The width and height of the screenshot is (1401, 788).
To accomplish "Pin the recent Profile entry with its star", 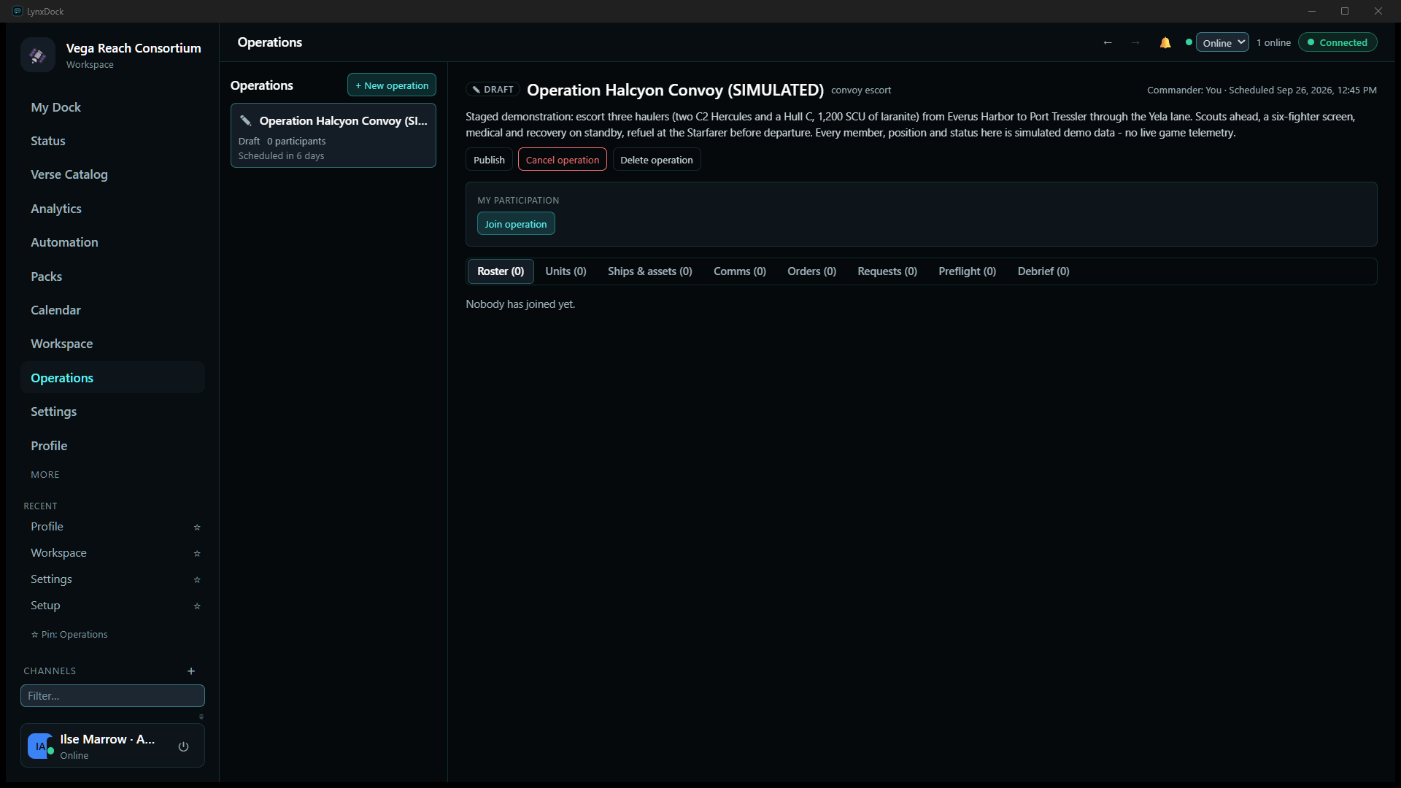I will (x=197, y=528).
